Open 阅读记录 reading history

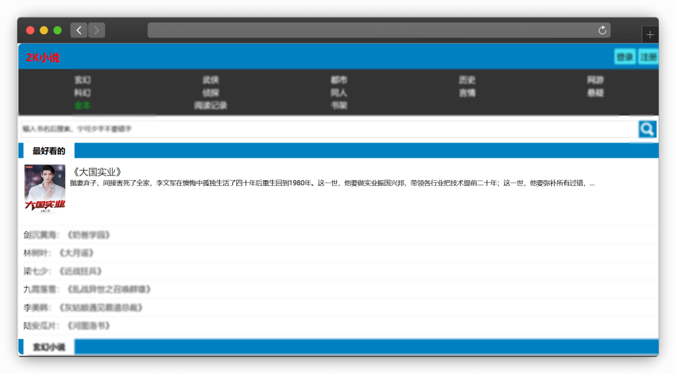click(x=211, y=106)
